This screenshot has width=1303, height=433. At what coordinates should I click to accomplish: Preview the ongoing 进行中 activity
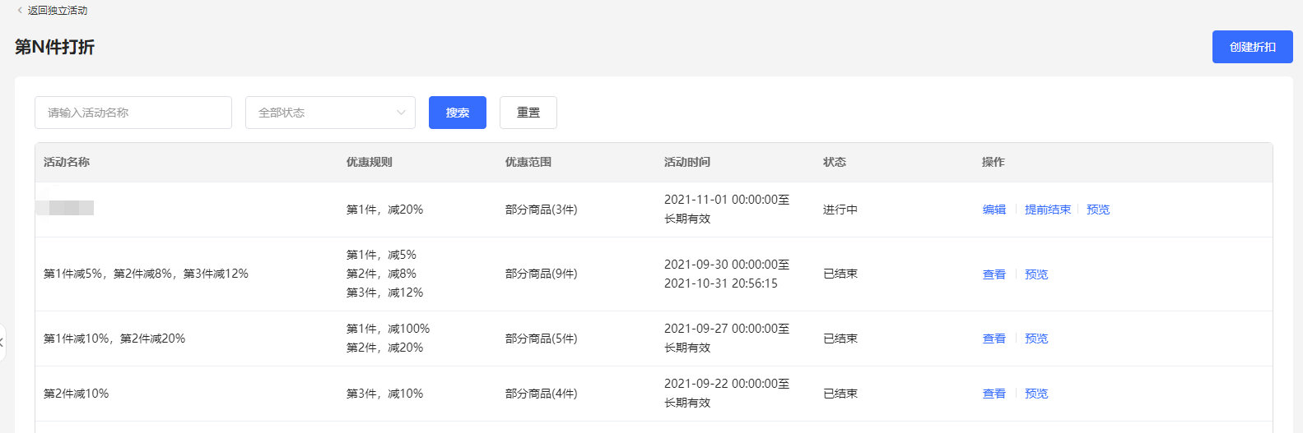1098,210
